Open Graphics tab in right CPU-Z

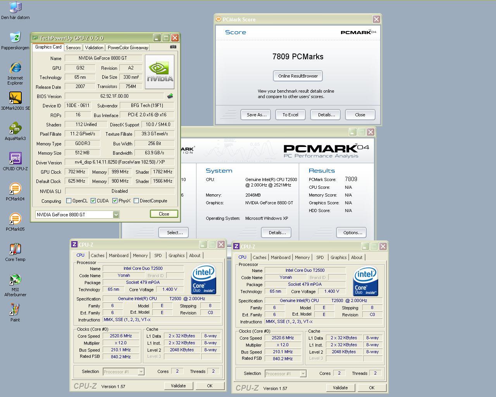coord(339,257)
